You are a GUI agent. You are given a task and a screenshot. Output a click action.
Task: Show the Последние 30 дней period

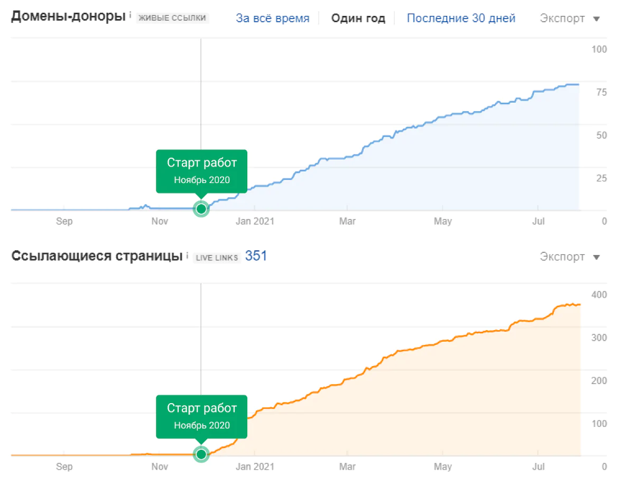click(461, 19)
